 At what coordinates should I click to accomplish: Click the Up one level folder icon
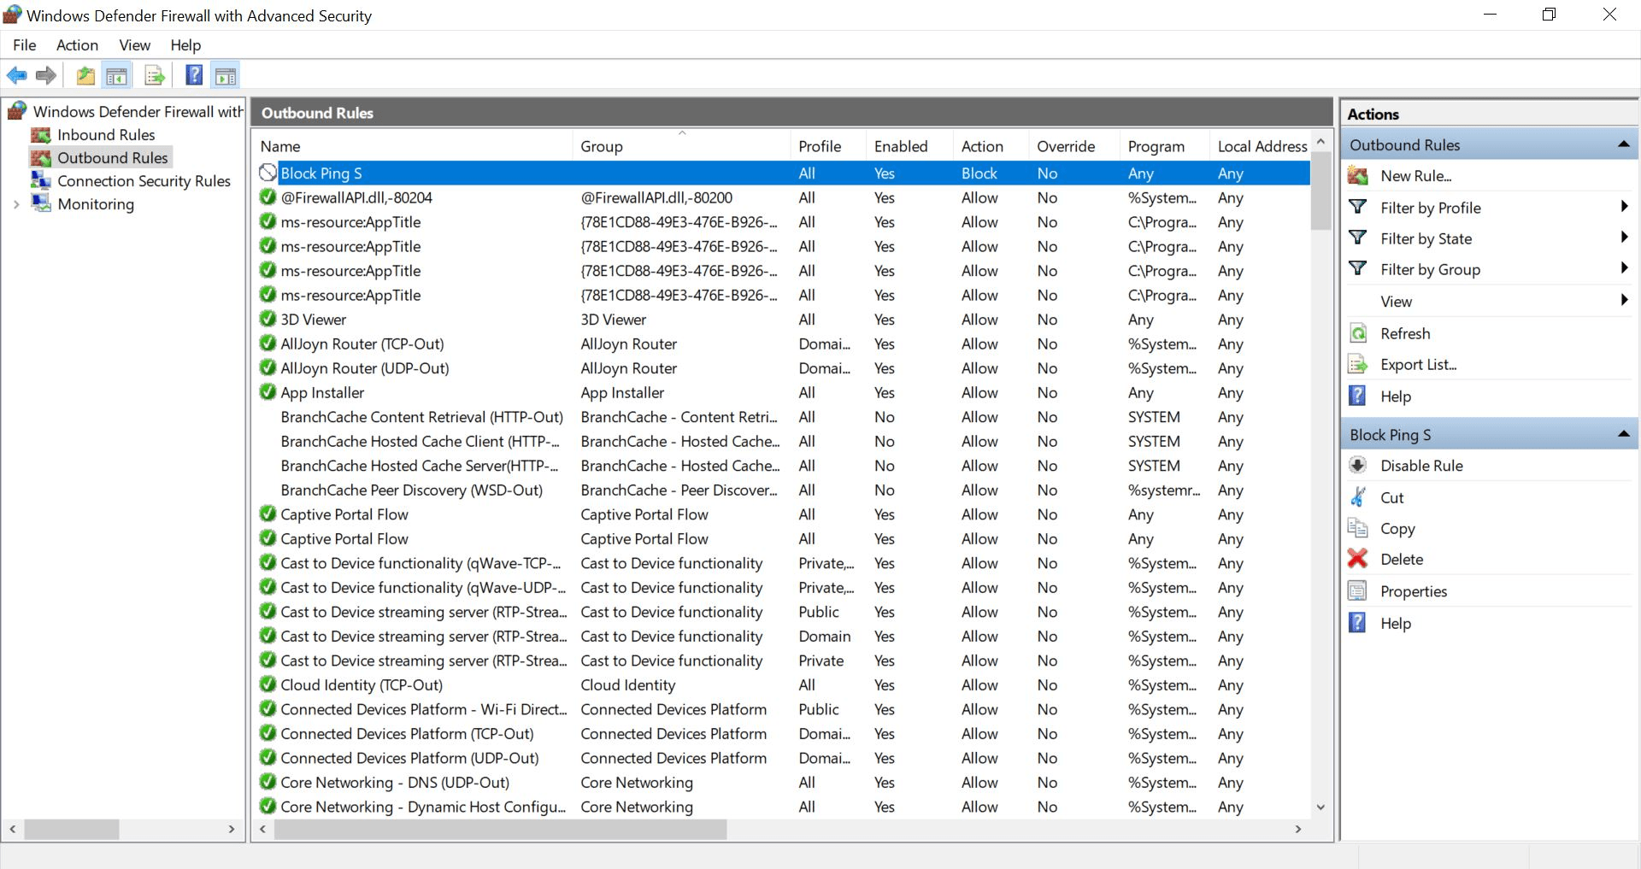85,76
